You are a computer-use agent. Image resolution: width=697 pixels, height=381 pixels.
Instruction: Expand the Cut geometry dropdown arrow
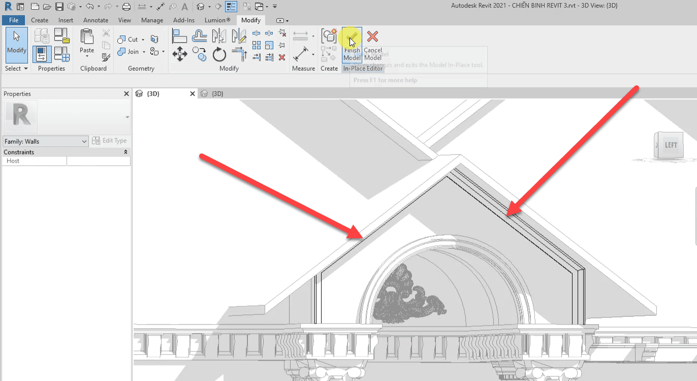click(143, 40)
